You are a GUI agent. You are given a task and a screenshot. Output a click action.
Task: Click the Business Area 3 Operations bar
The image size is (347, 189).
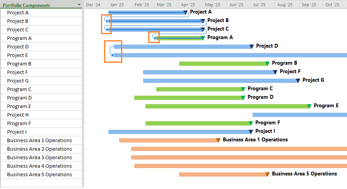click(x=239, y=158)
